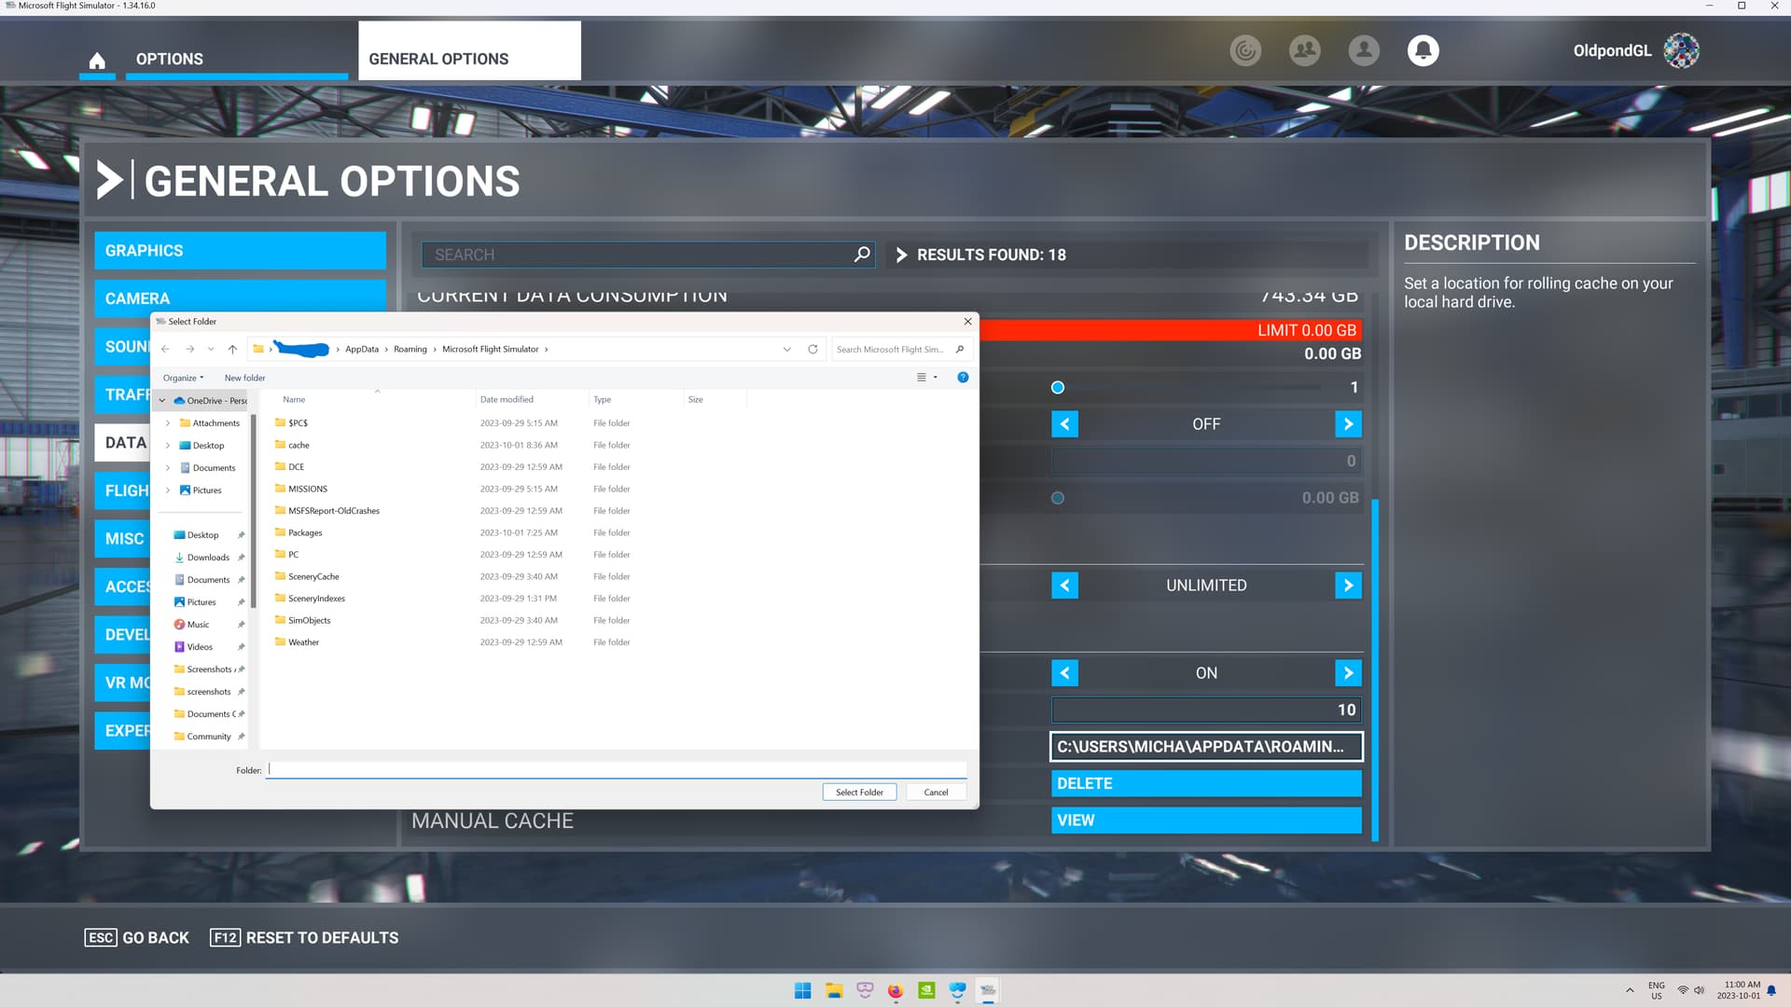Click the search magnifier icon in options

[x=862, y=255]
